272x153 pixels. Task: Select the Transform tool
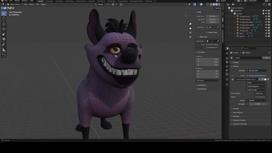[x=4, y=39]
